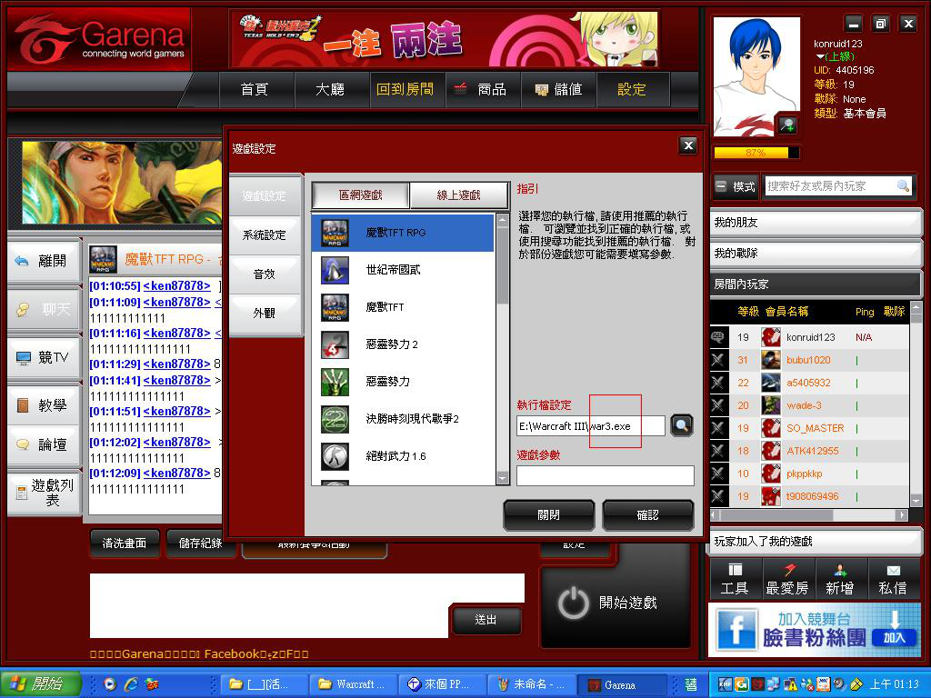Click the 遊戲參數 parameter input field
The image size is (931, 698).
click(x=605, y=475)
